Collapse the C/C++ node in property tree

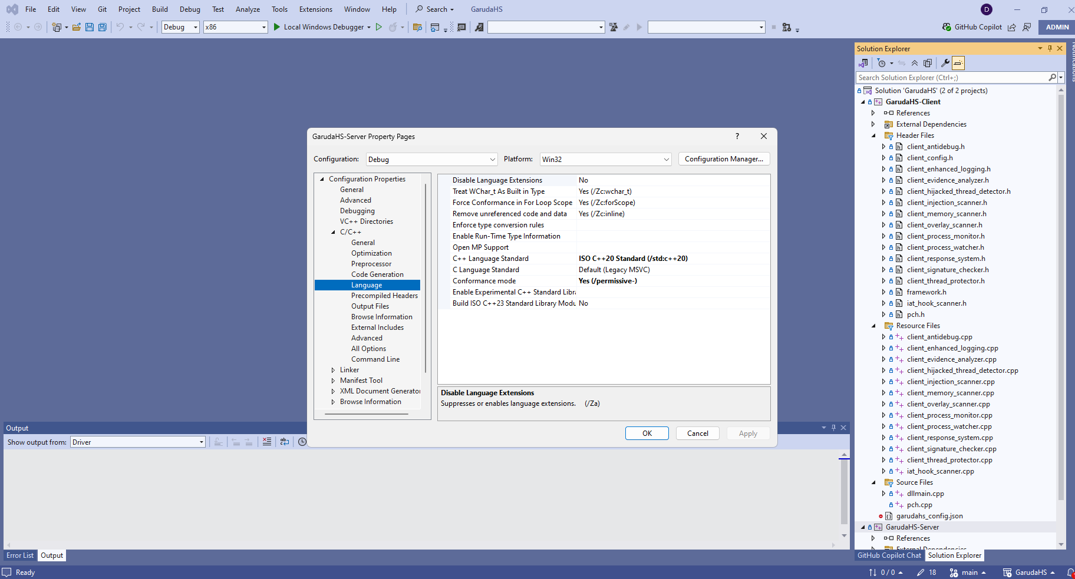(x=333, y=232)
